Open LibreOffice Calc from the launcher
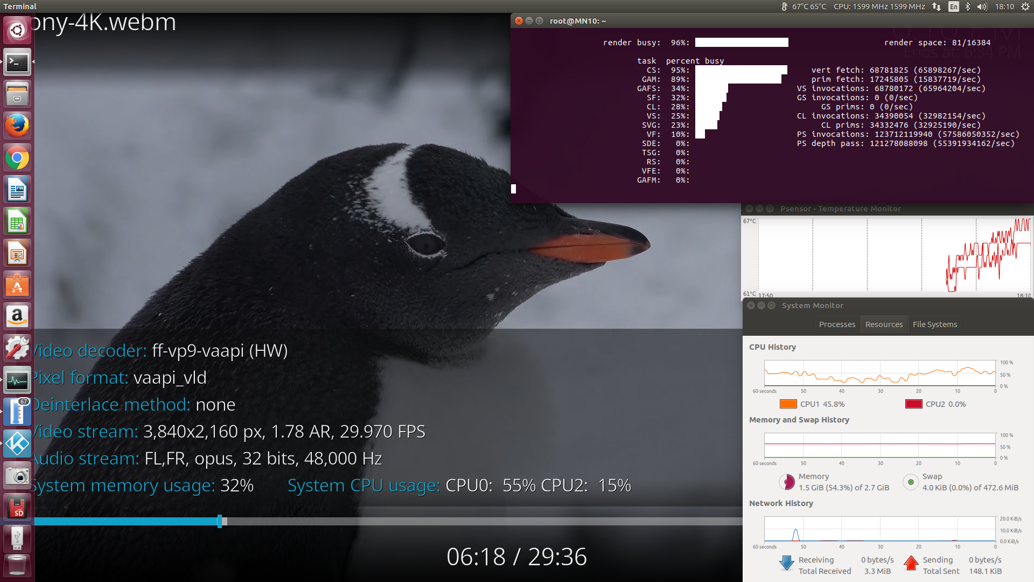 17,221
